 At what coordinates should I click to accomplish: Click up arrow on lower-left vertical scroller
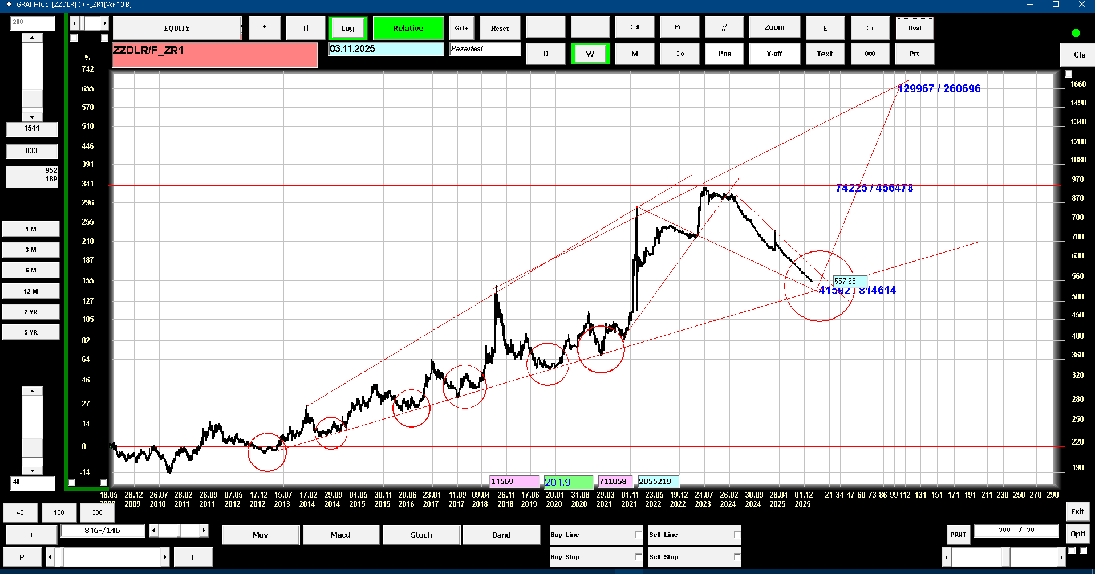click(x=32, y=391)
